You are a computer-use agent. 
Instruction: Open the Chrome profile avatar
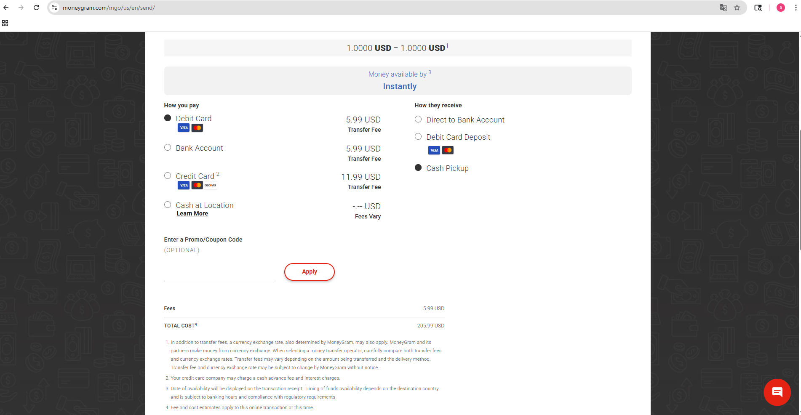click(780, 8)
